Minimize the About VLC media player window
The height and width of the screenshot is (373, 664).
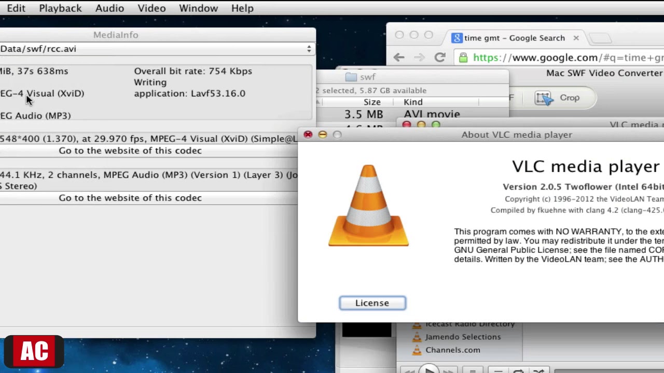(322, 135)
